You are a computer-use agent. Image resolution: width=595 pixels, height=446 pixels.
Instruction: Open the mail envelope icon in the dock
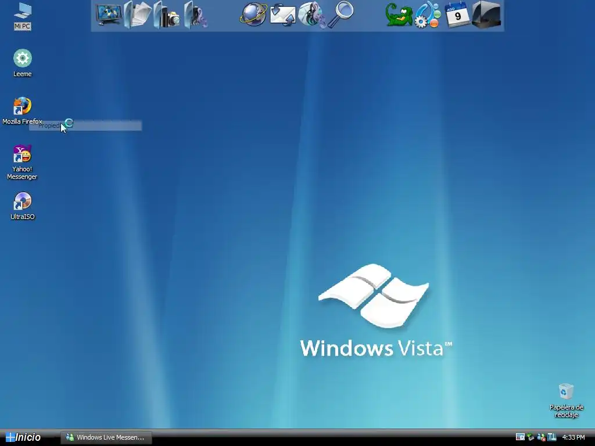[283, 15]
